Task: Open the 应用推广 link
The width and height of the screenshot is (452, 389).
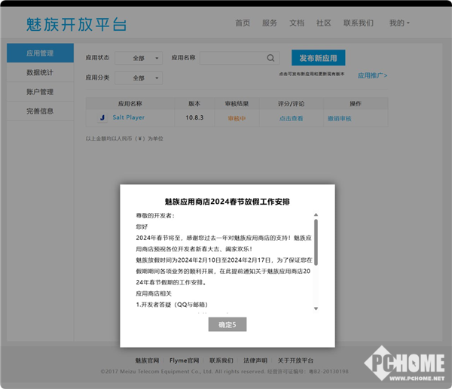Action: click(x=372, y=75)
